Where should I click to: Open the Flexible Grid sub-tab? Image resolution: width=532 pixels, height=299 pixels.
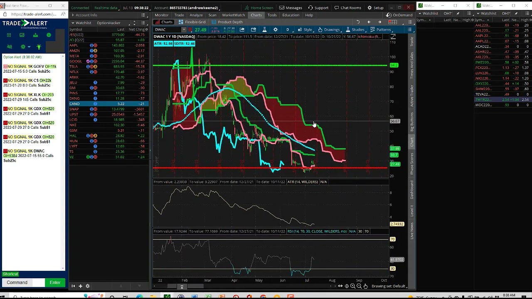[192, 22]
